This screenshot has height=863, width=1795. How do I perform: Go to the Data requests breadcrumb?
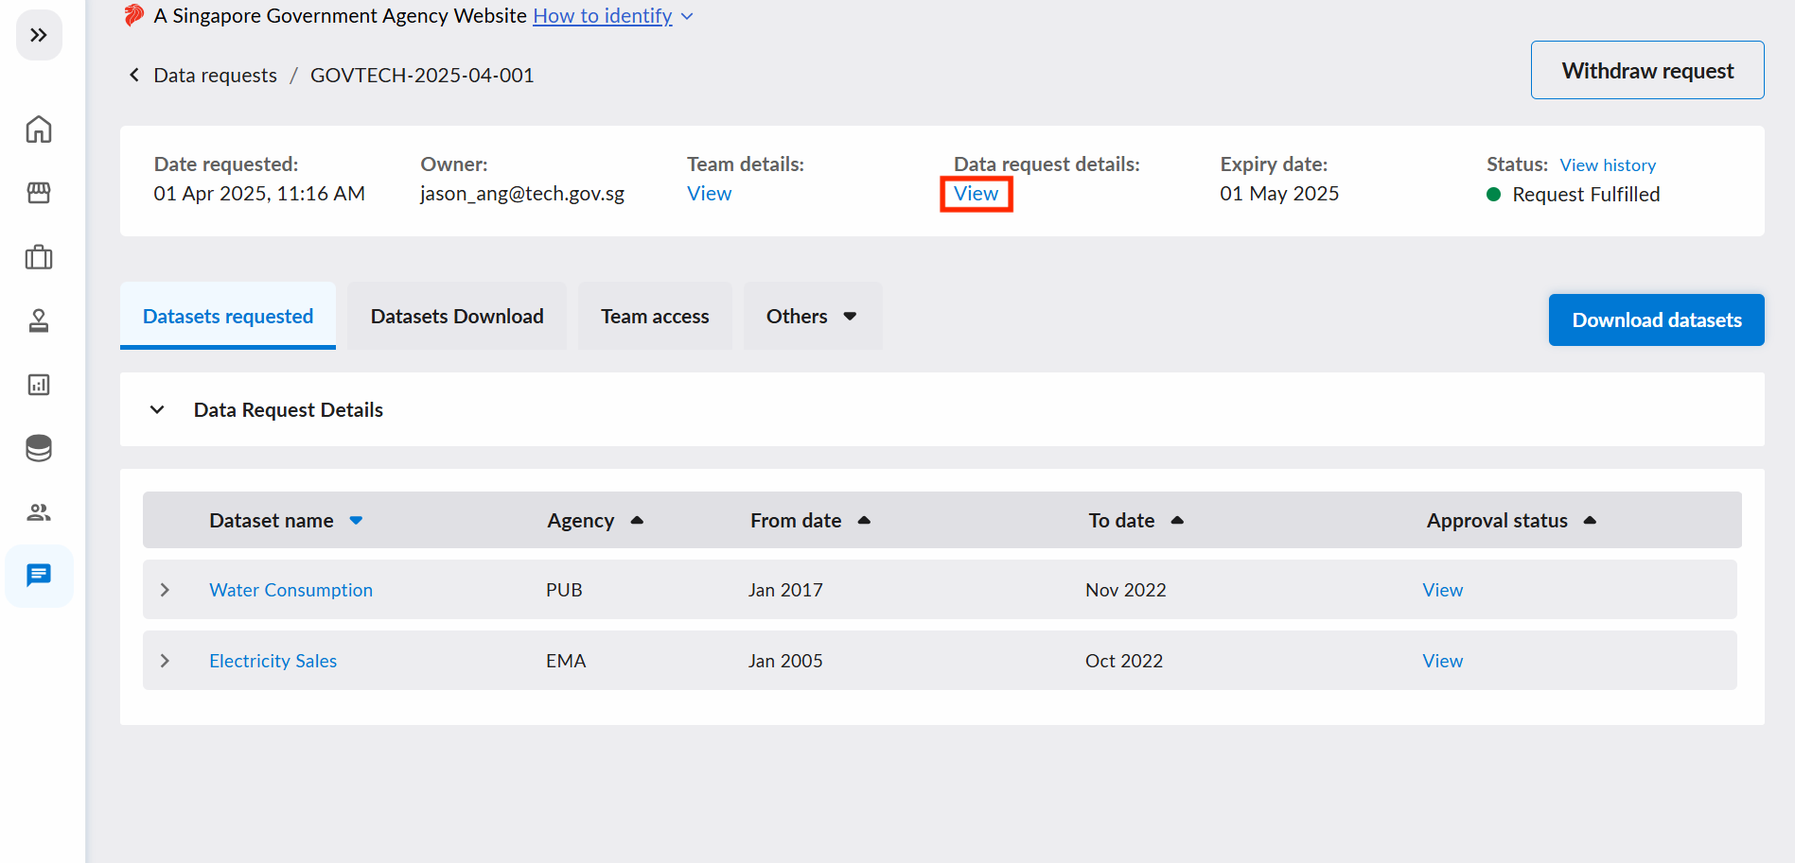point(216,75)
